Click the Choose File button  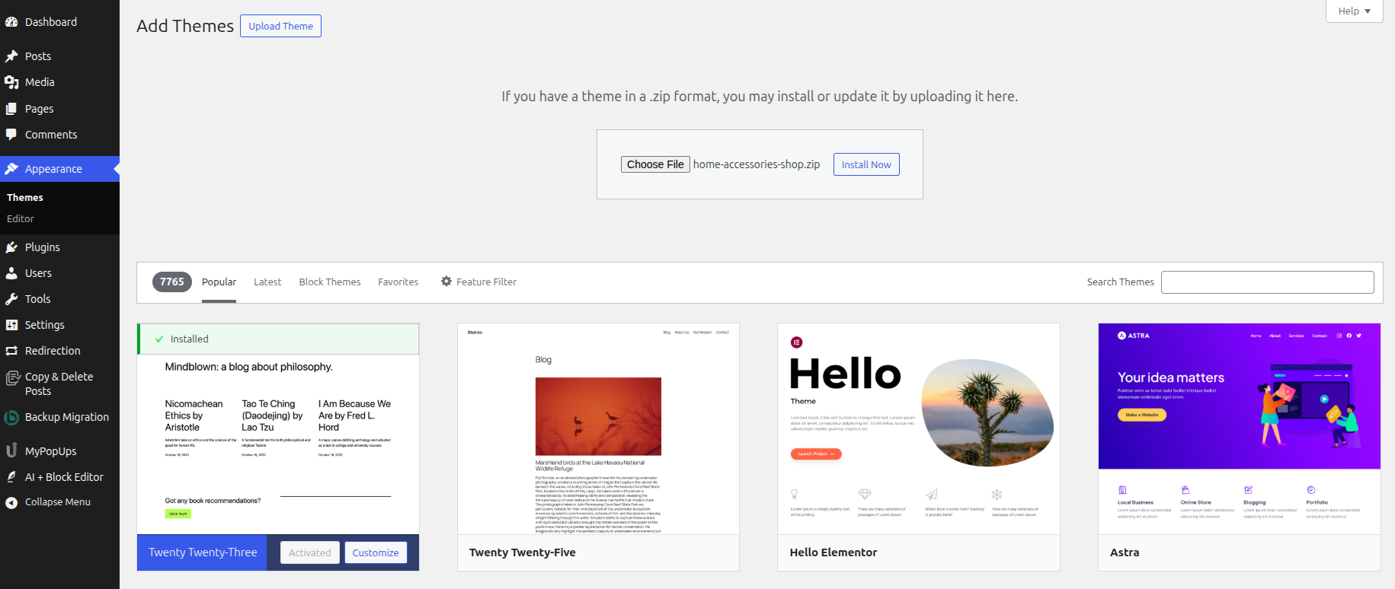click(655, 164)
